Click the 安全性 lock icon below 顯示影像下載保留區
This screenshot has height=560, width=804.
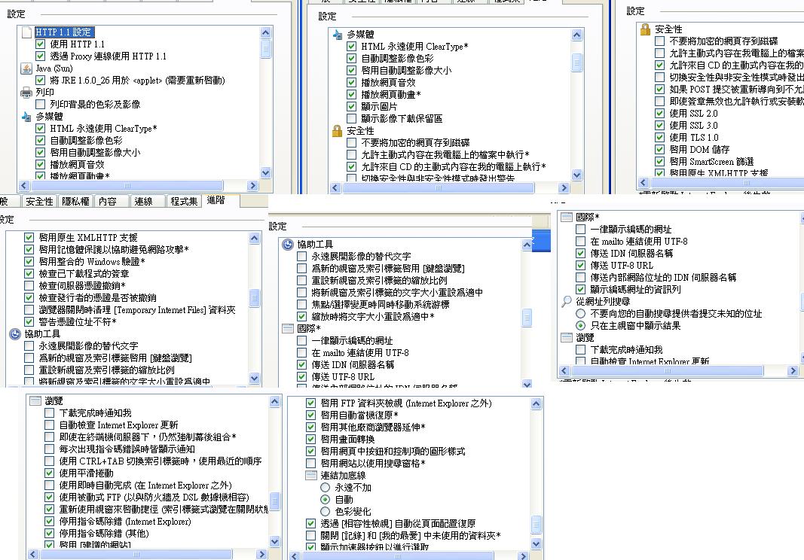[x=337, y=131]
